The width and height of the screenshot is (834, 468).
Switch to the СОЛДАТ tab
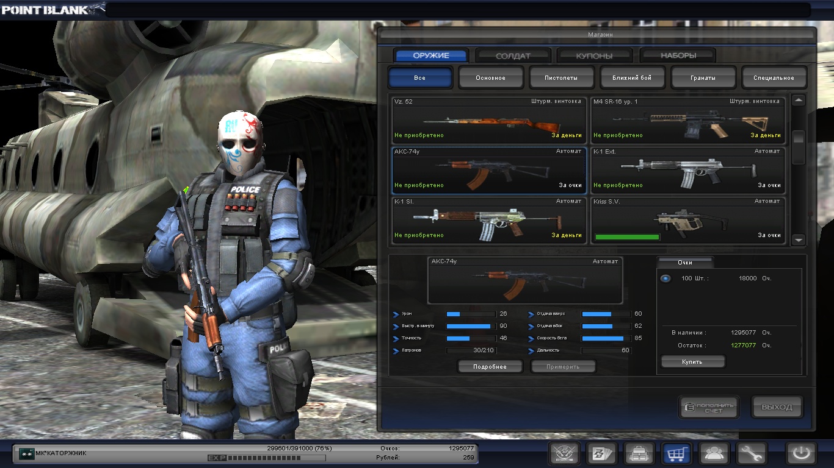[x=513, y=55]
